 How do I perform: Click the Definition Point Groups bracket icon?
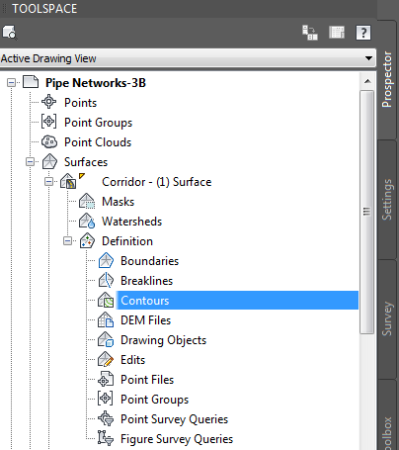coord(106,399)
